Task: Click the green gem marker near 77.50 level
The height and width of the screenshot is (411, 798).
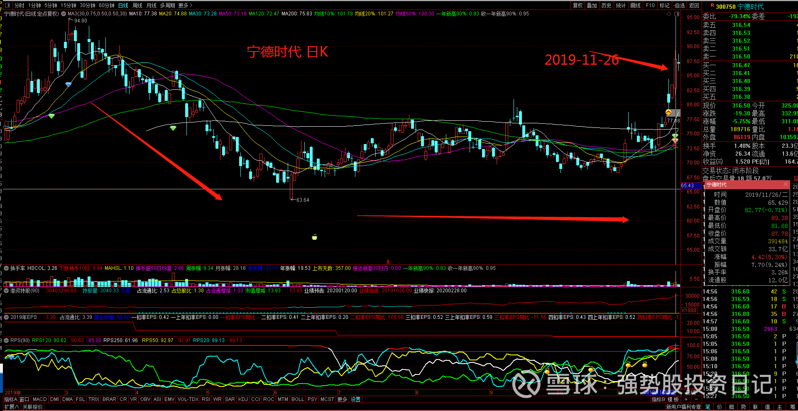Action: click(x=51, y=116)
